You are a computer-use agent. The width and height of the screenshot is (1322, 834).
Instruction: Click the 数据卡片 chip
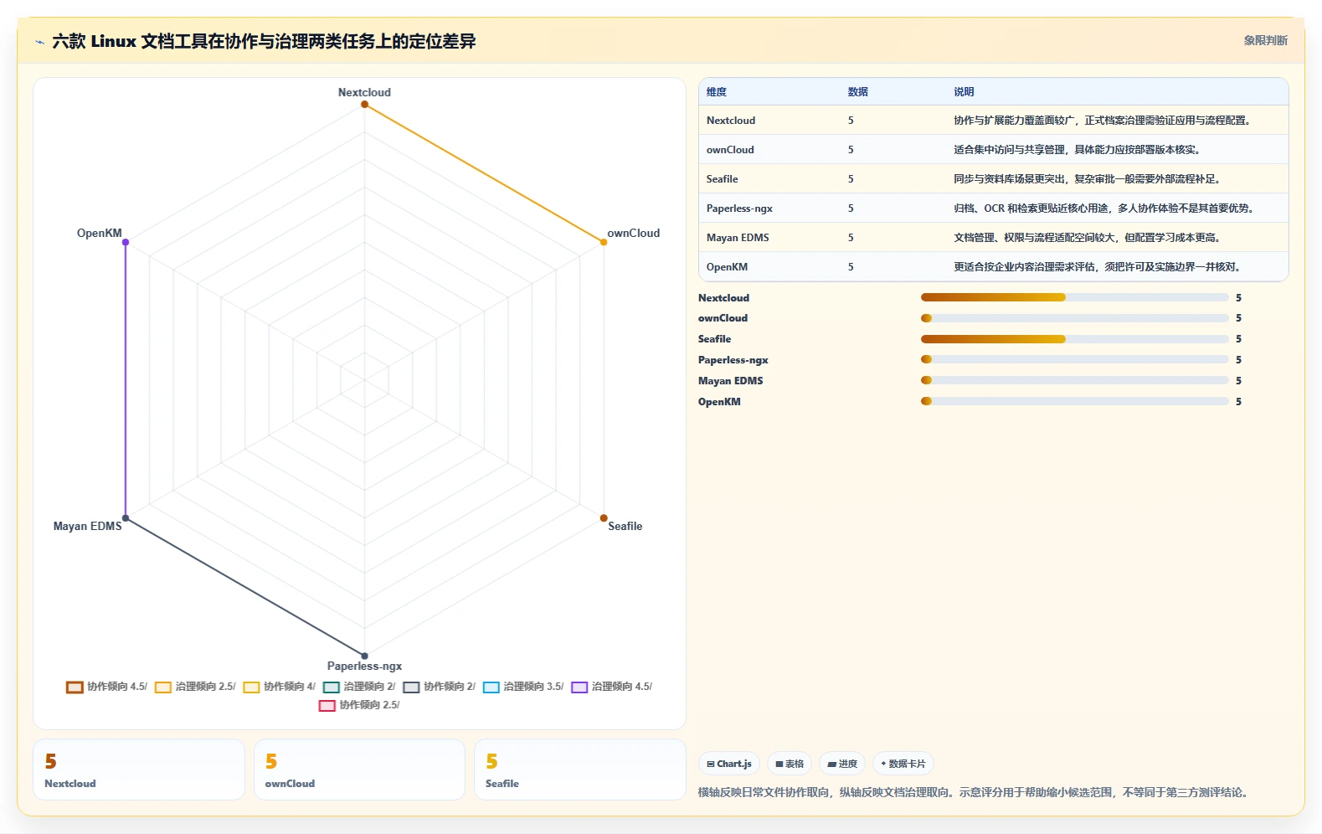click(x=903, y=764)
